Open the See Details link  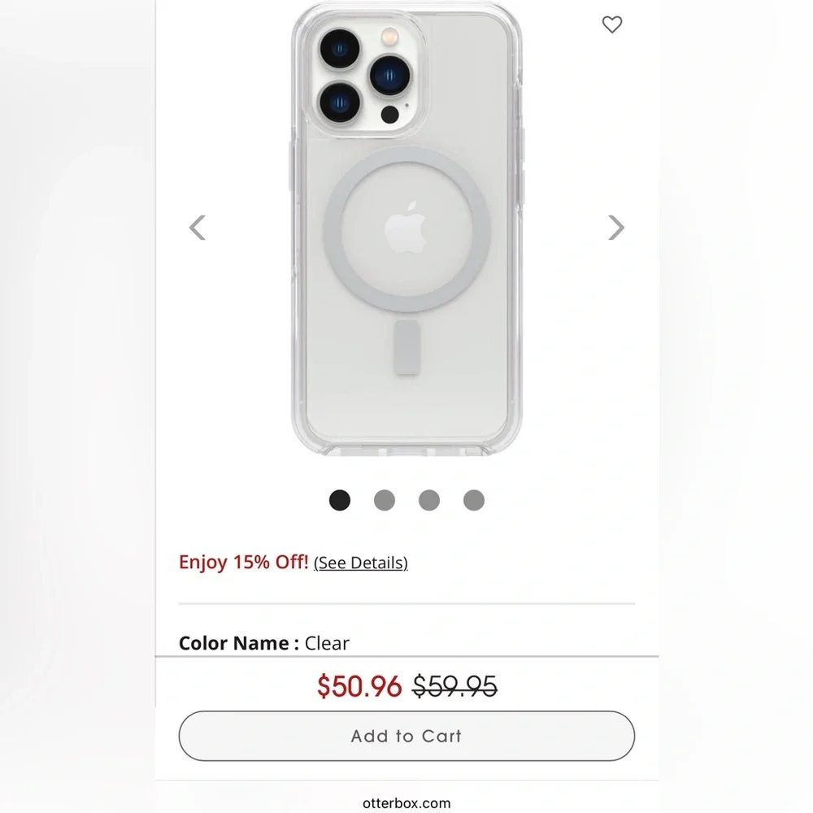tap(360, 563)
